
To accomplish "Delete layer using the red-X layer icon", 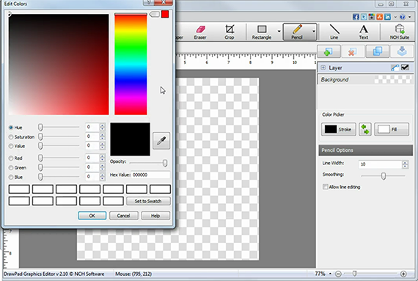I will tap(352, 51).
